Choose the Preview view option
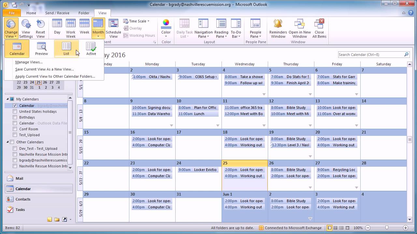Image resolution: width=417 pixels, height=234 pixels. (41, 49)
